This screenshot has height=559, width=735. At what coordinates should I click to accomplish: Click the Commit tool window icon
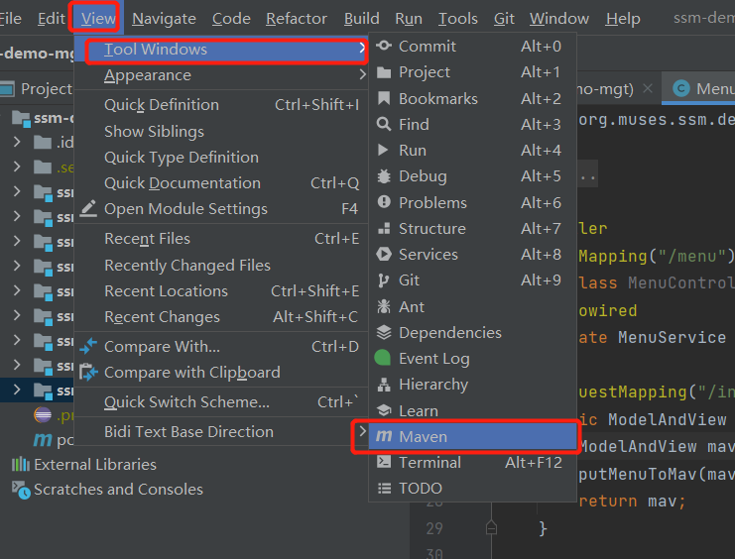[x=384, y=47]
